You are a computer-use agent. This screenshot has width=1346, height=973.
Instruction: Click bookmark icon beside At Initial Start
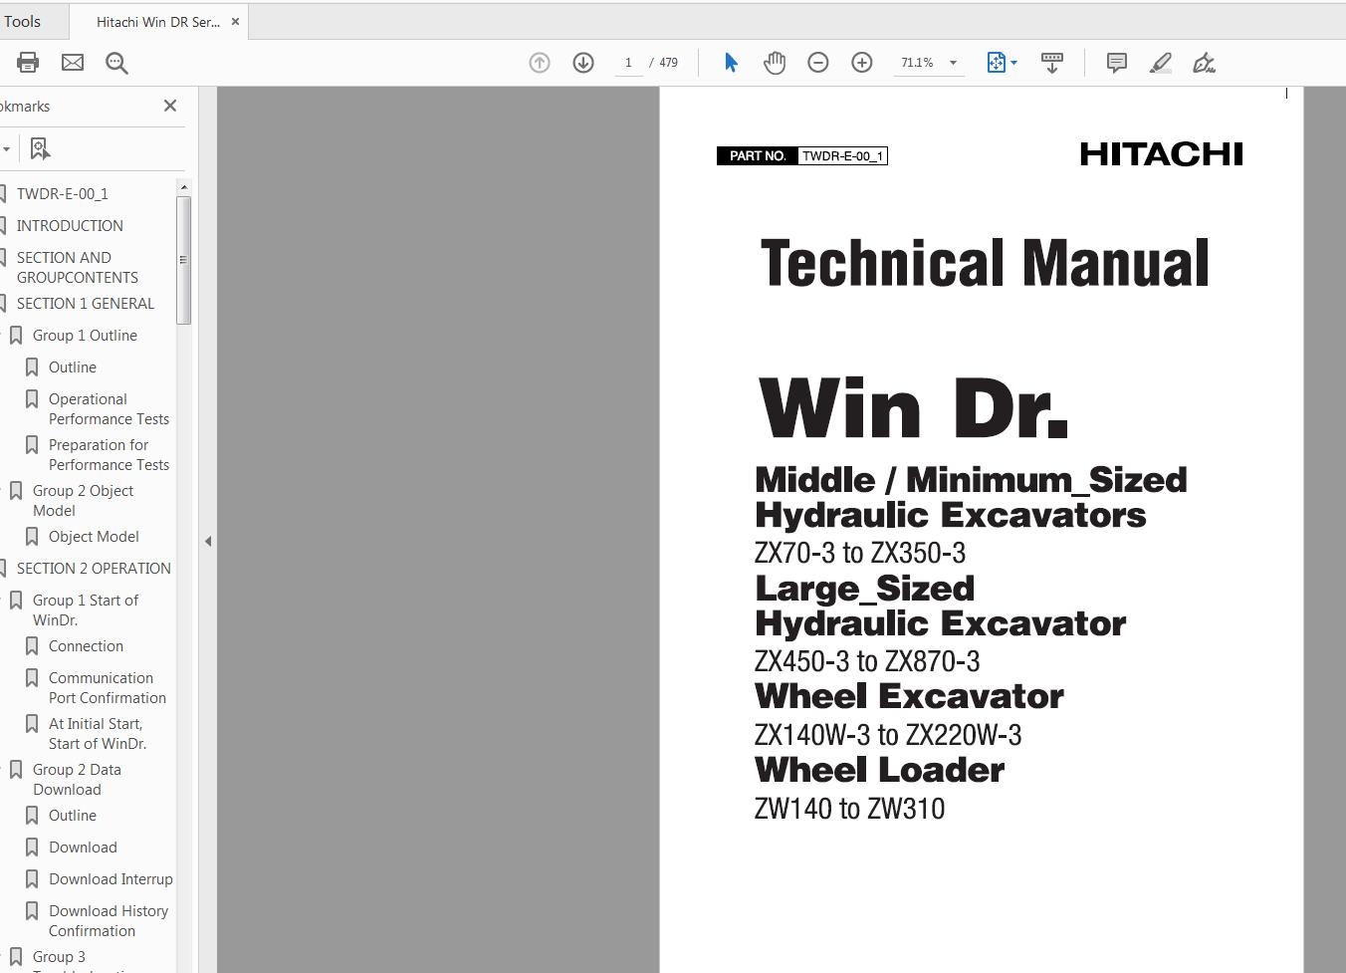[32, 724]
